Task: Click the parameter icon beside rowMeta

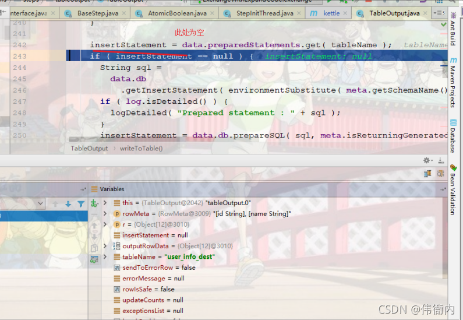Action: tap(117, 214)
